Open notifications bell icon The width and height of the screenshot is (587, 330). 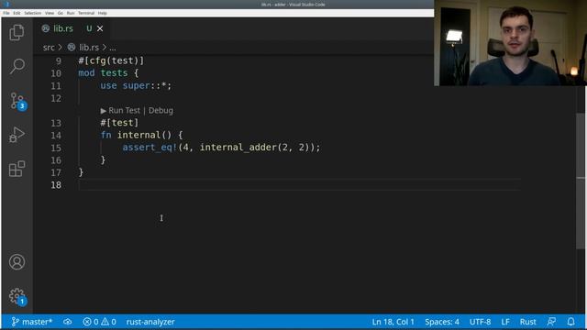click(x=570, y=322)
